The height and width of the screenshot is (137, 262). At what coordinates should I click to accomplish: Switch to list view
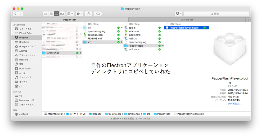tap(51, 14)
